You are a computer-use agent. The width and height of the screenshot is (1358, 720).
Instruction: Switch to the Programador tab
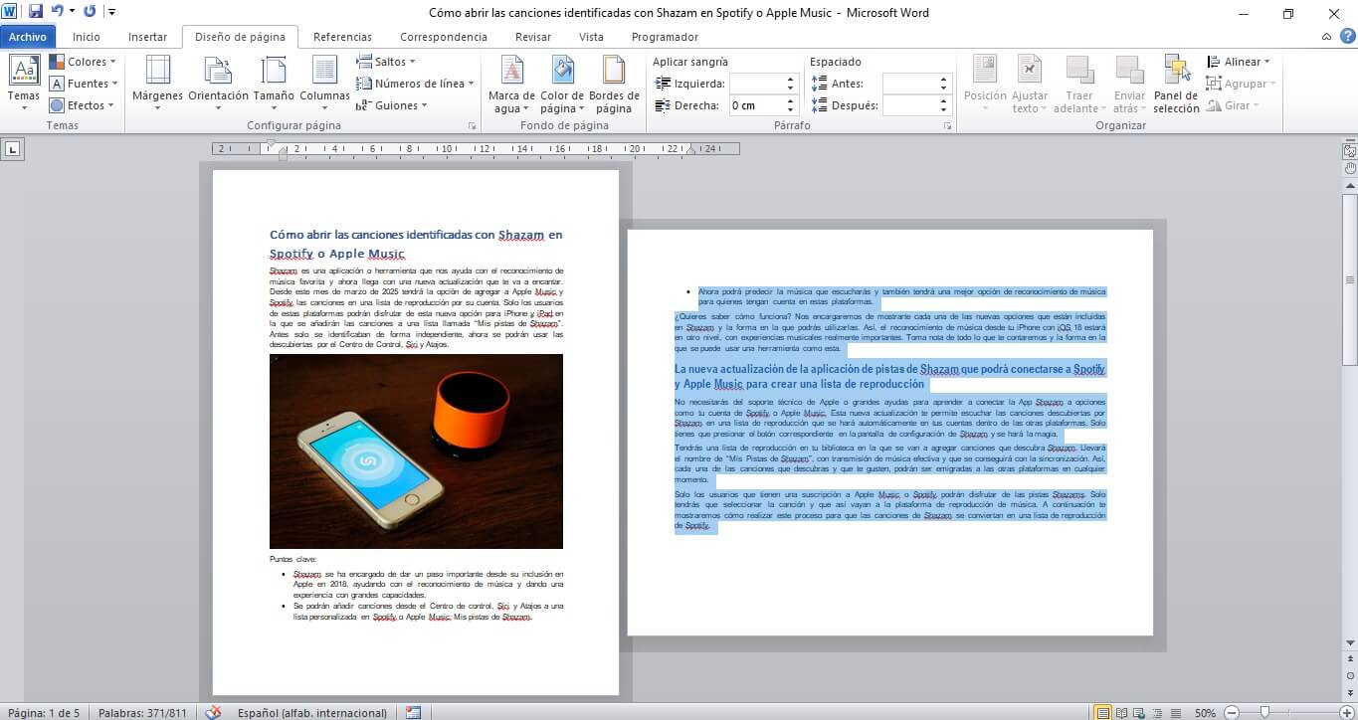point(665,37)
